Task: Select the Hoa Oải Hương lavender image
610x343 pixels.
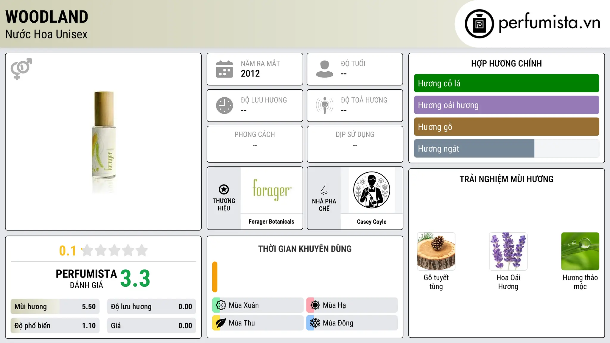Action: 508,251
